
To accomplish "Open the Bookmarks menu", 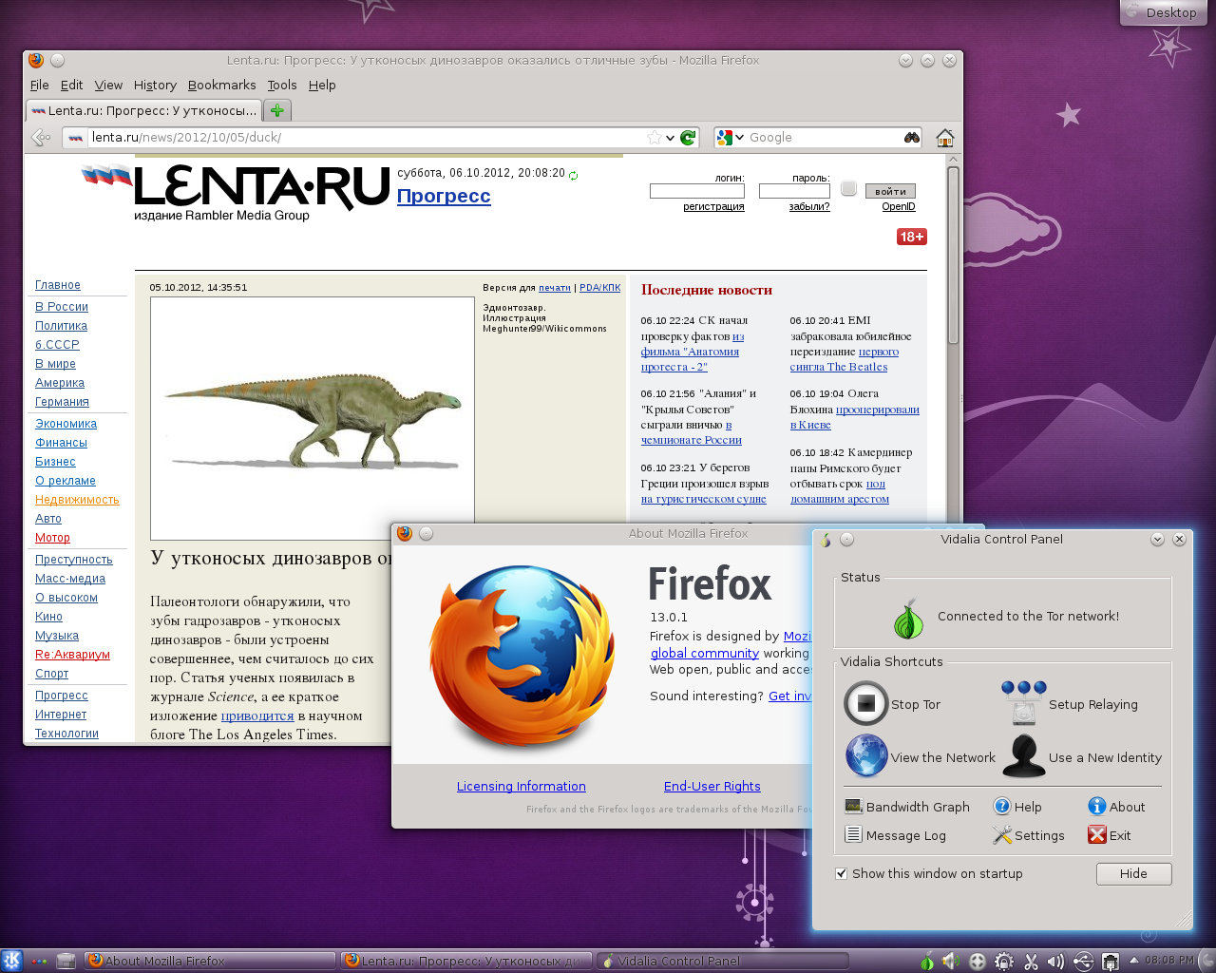I will point(221,85).
